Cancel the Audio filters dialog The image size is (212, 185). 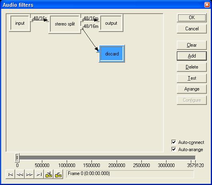point(192,29)
